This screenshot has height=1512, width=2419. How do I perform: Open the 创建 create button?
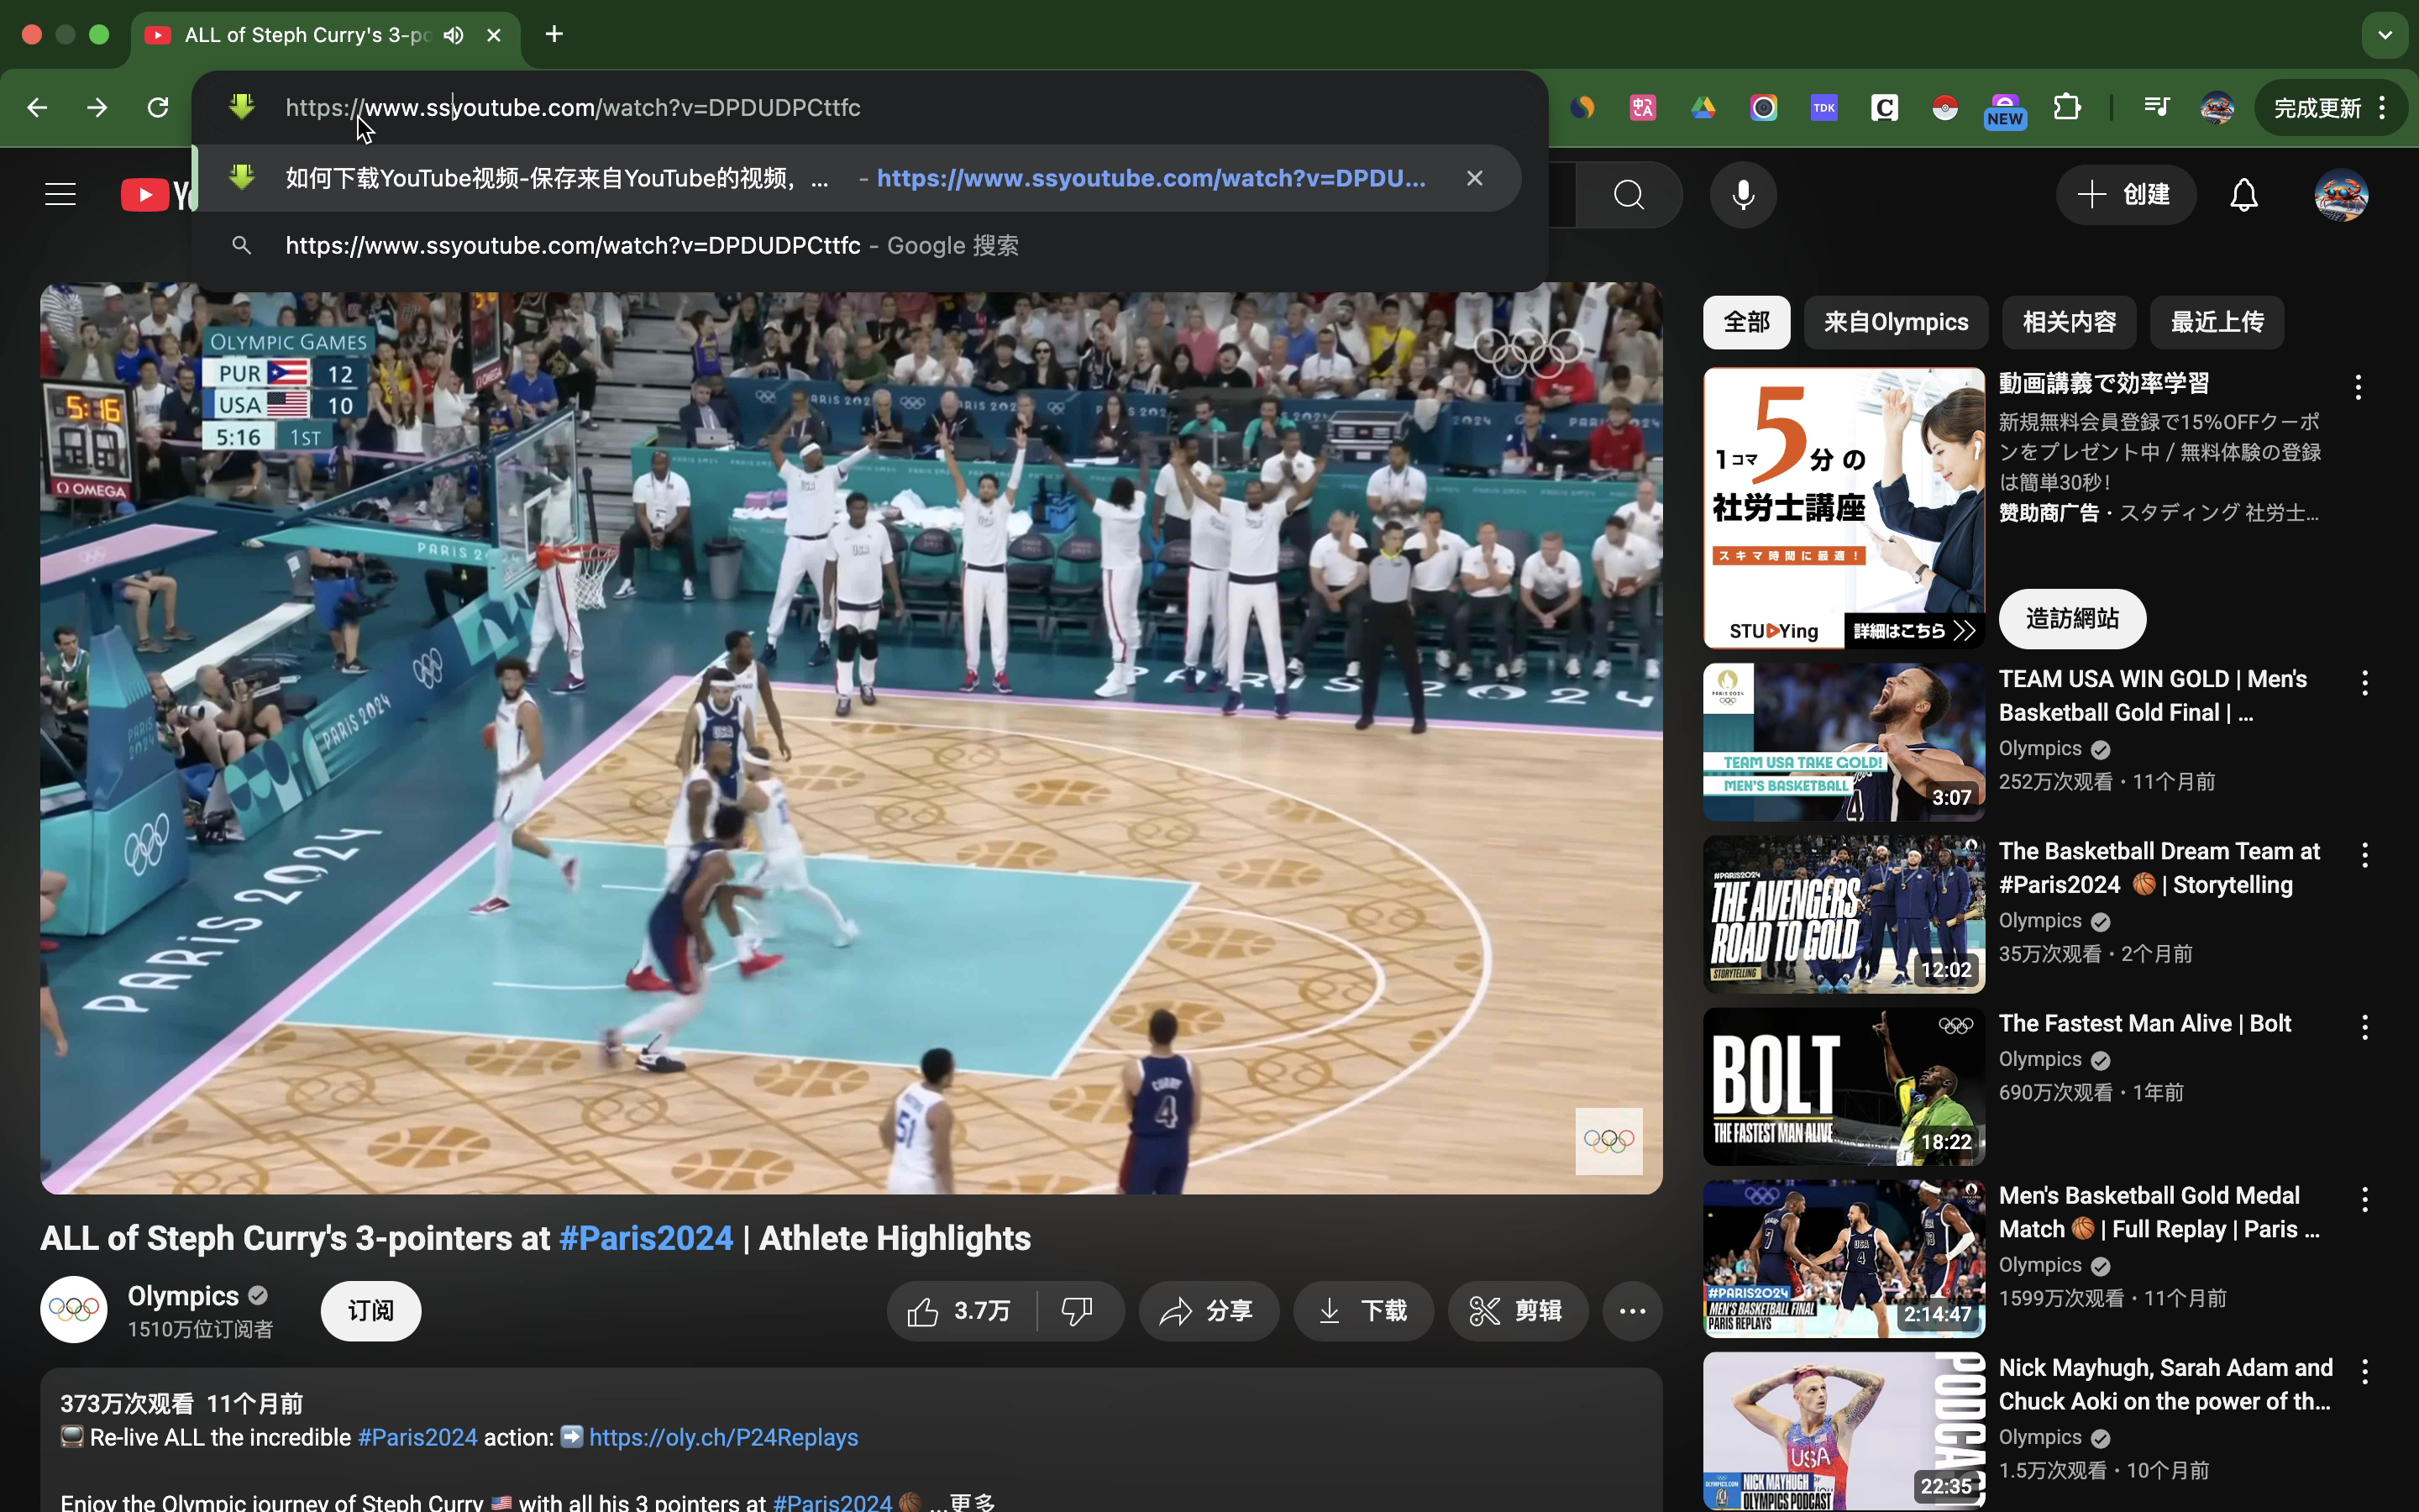pyautogui.click(x=2125, y=194)
